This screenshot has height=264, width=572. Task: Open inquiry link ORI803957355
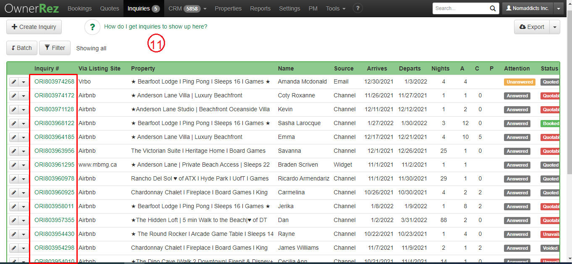(x=54, y=220)
